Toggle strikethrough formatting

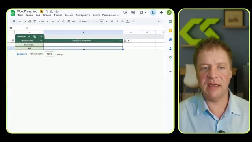[122, 21]
